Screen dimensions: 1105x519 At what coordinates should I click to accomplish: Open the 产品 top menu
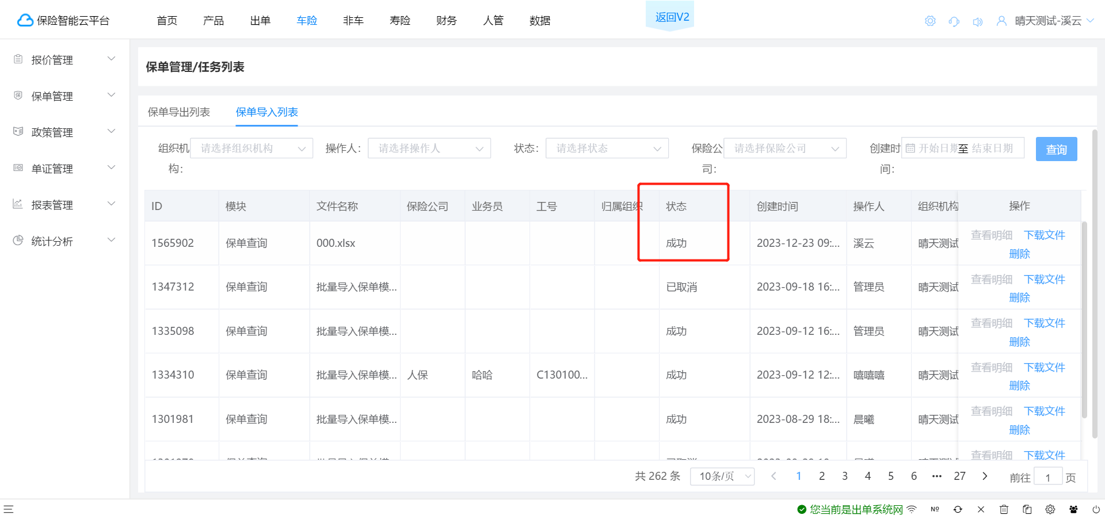(x=214, y=21)
